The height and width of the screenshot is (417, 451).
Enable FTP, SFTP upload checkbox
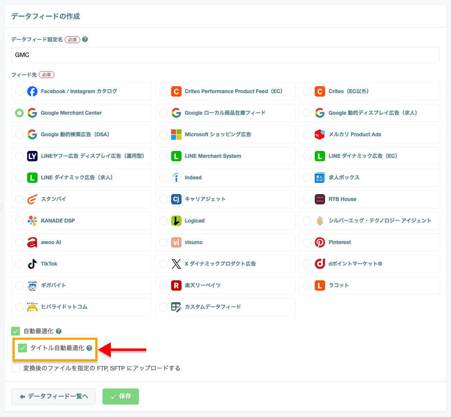(x=16, y=368)
